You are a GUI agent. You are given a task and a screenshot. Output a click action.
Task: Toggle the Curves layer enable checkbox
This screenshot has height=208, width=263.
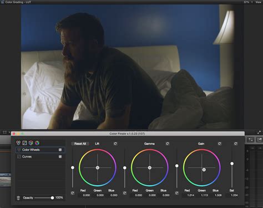[x=60, y=156]
